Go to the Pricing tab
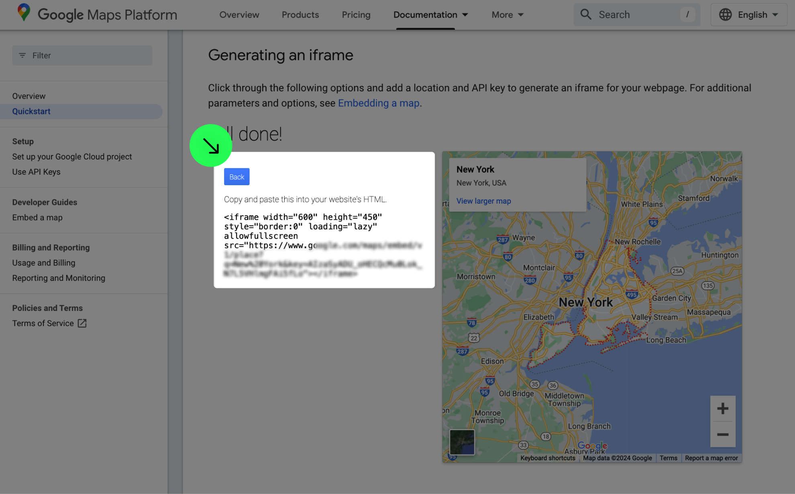The height and width of the screenshot is (494, 795). [x=356, y=15]
